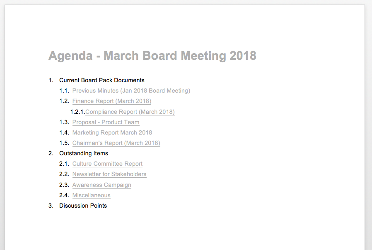
Task: Click the list number 2.4. marker
Action: (64, 195)
